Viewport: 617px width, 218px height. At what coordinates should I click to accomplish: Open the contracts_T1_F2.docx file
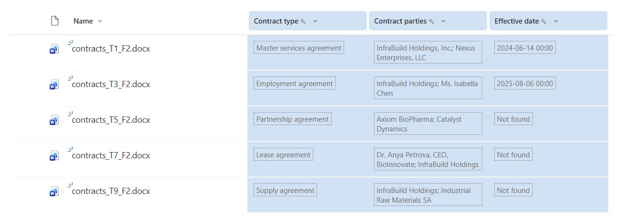click(x=111, y=49)
